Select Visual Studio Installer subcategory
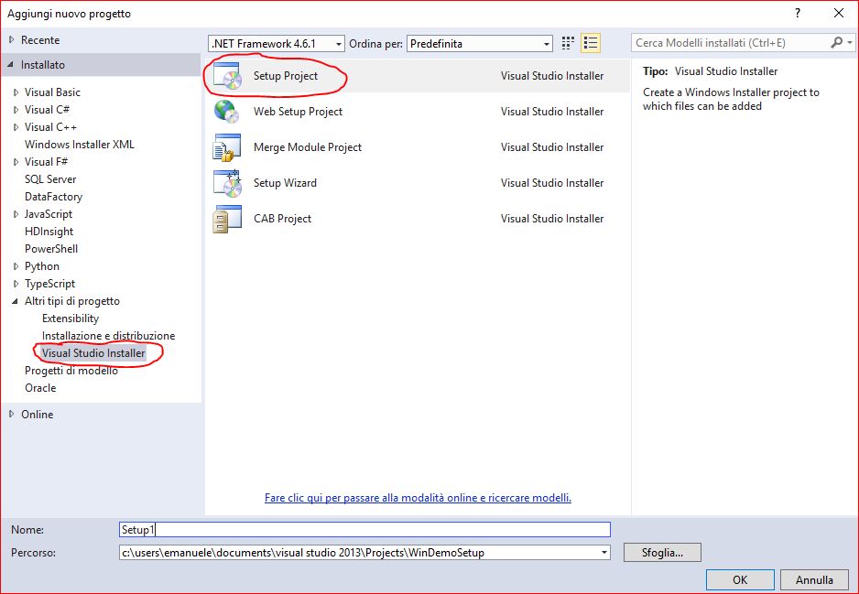The height and width of the screenshot is (594, 859). [93, 353]
